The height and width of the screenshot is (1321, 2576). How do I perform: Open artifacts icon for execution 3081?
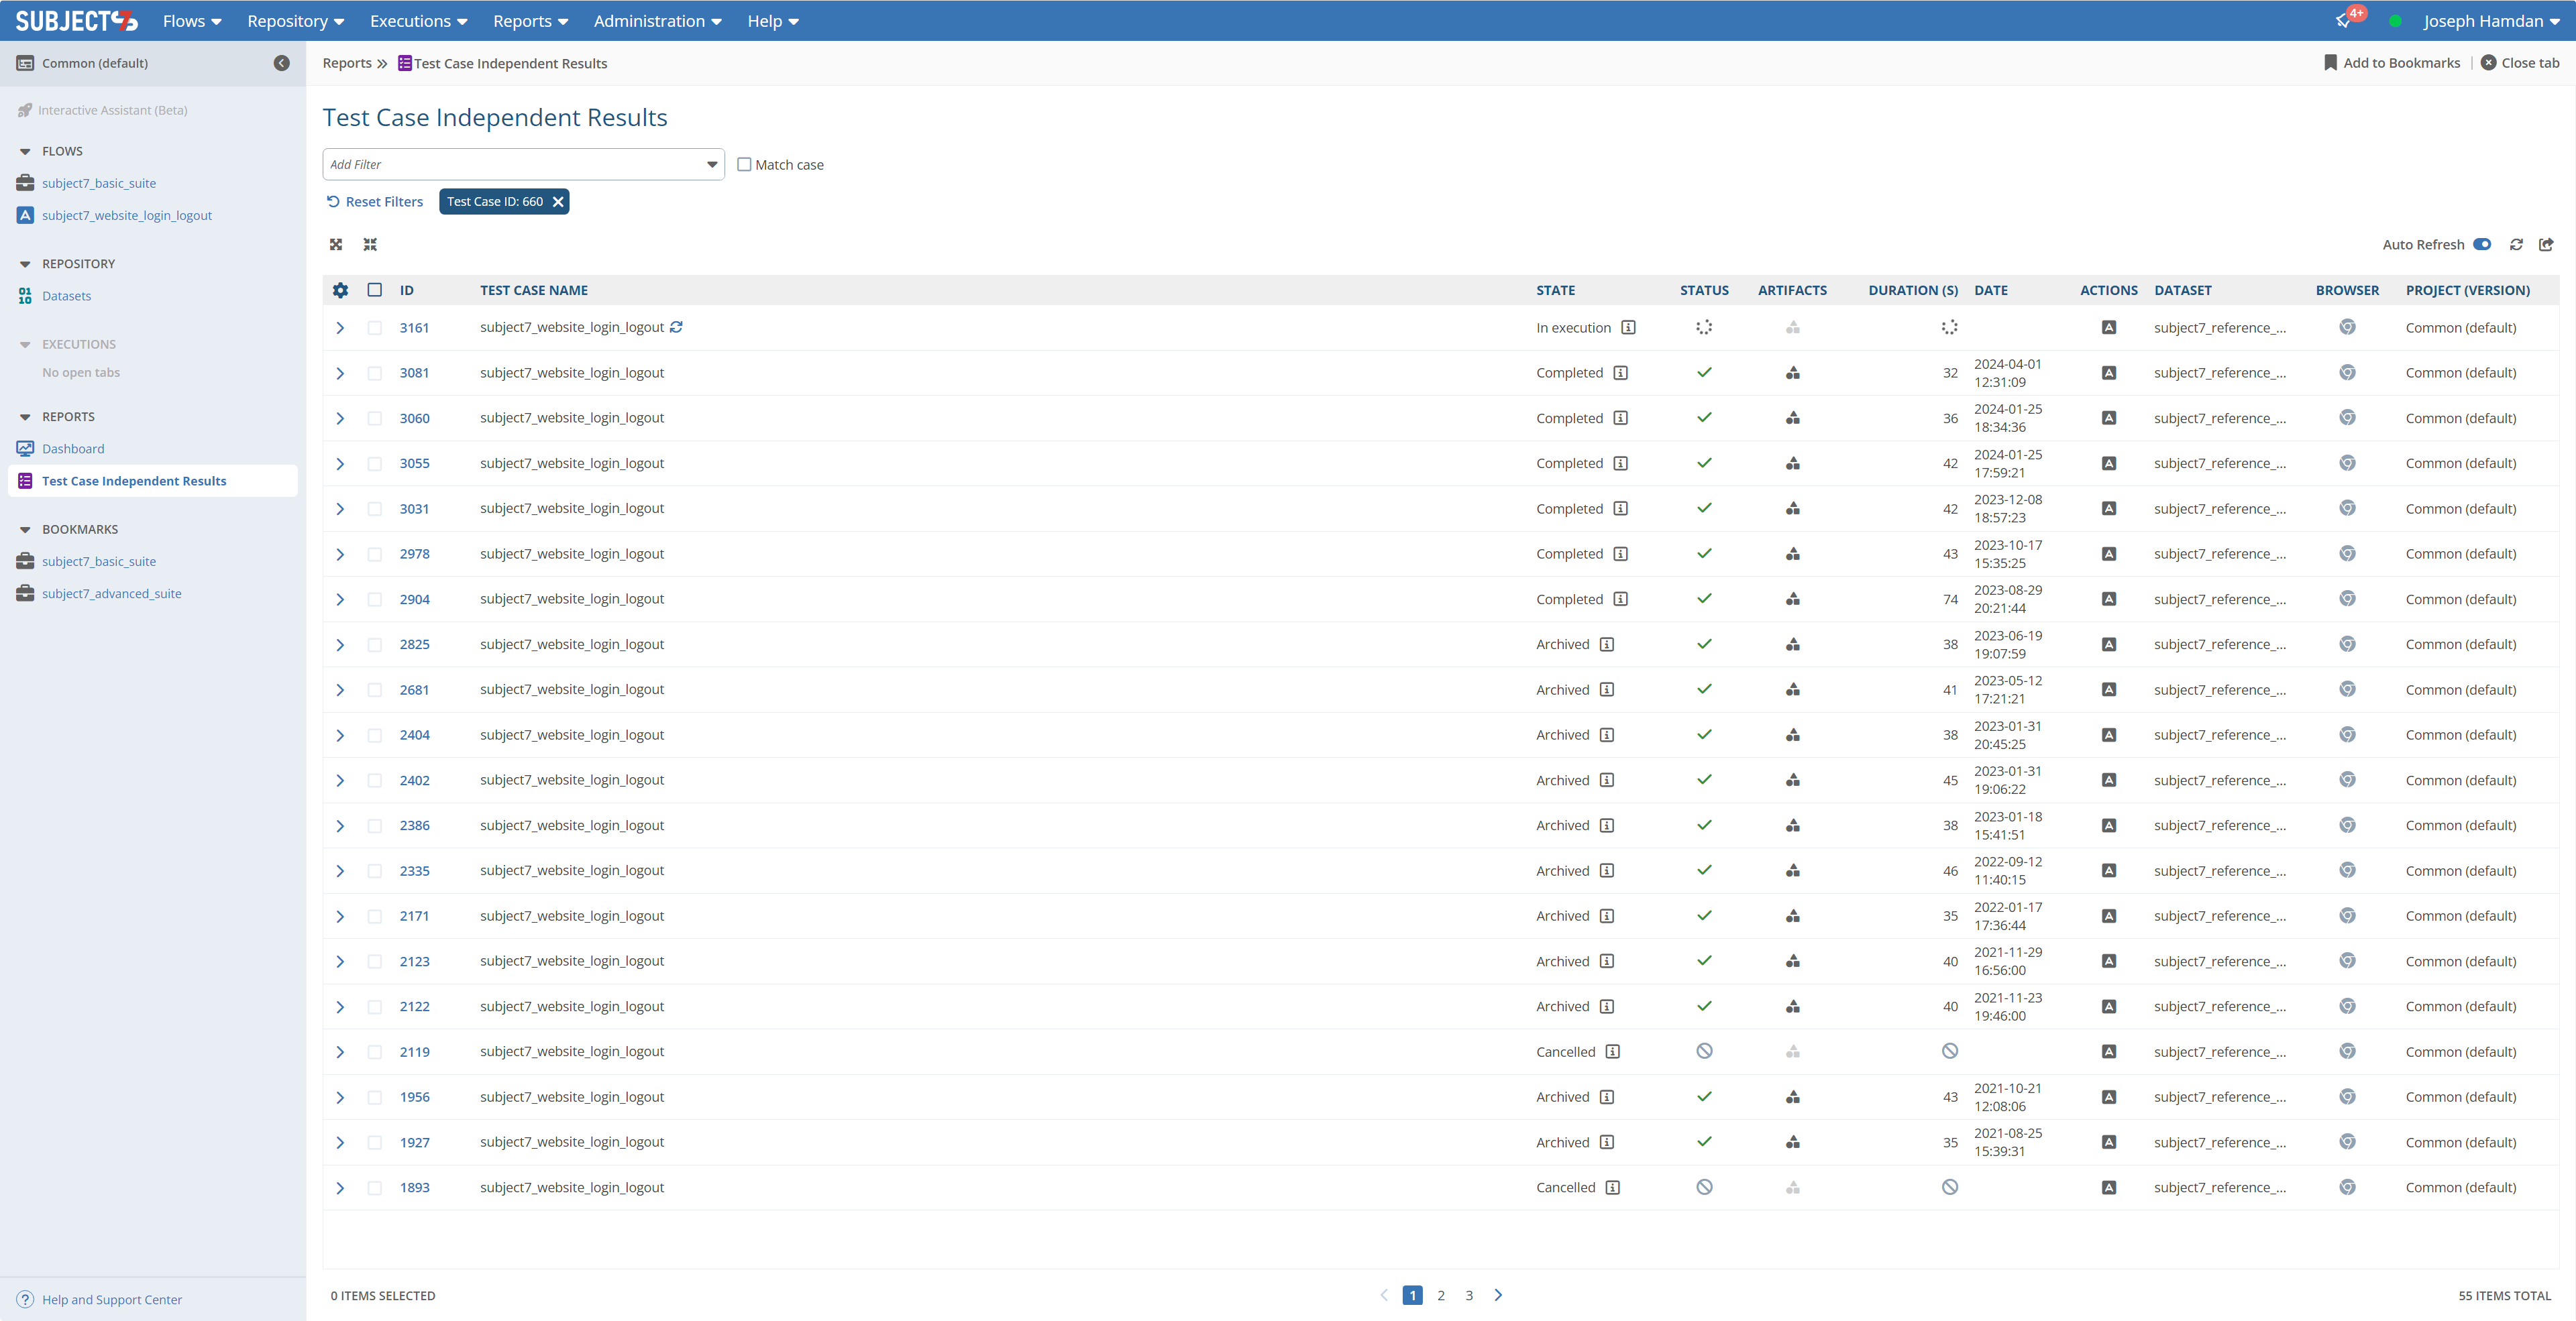click(x=1792, y=373)
